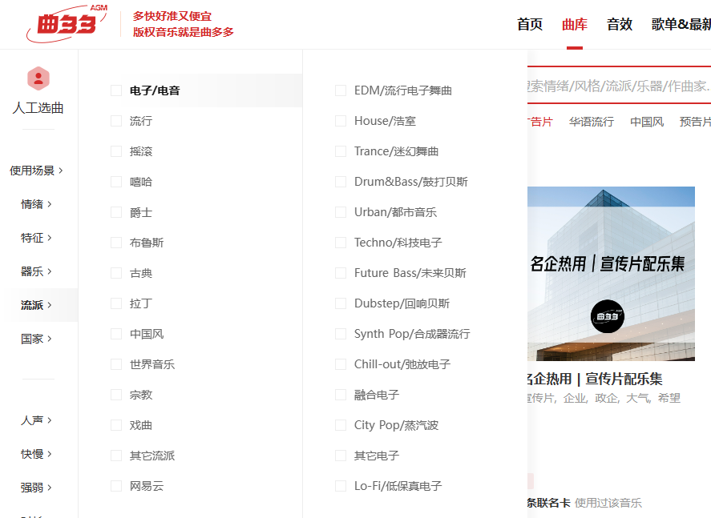Select the 拉丁 genre label
The image size is (711, 518).
(141, 303)
